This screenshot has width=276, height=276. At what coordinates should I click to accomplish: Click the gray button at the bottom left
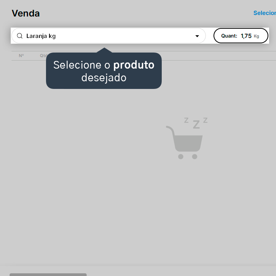pyautogui.click(x=48, y=274)
